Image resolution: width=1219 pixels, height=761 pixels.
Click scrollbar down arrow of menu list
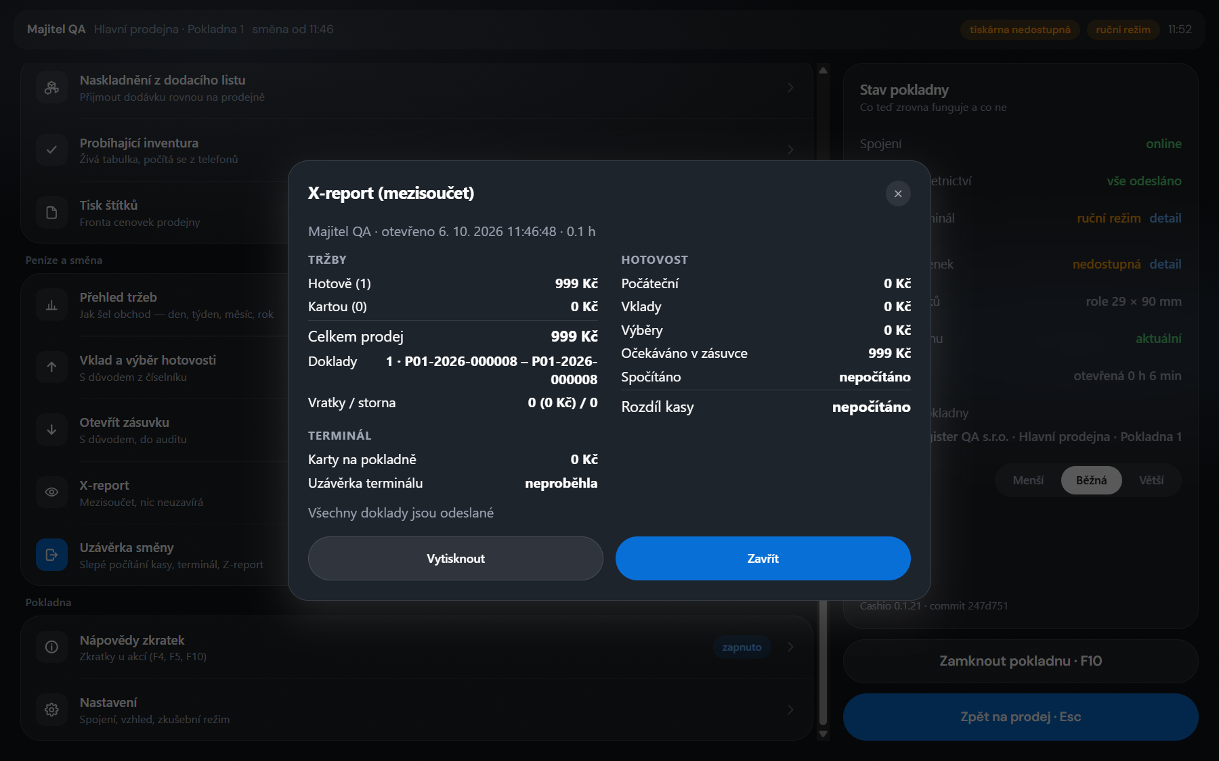click(824, 734)
